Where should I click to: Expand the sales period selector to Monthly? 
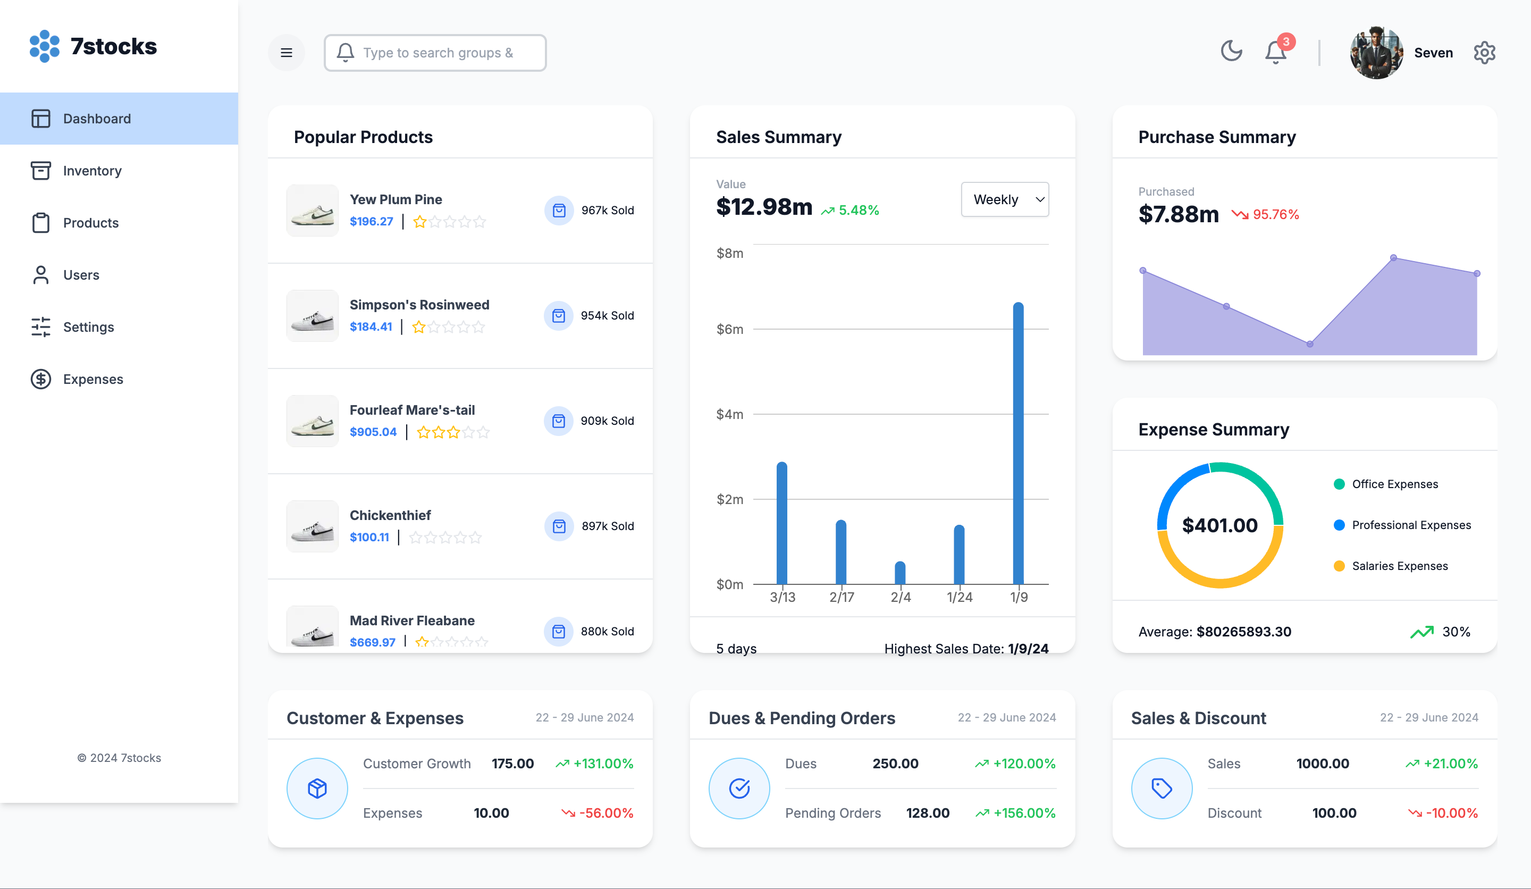[x=1004, y=199]
